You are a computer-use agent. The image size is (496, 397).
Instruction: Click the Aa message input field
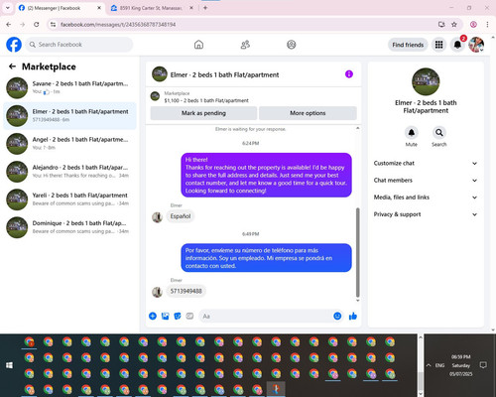click(x=265, y=316)
